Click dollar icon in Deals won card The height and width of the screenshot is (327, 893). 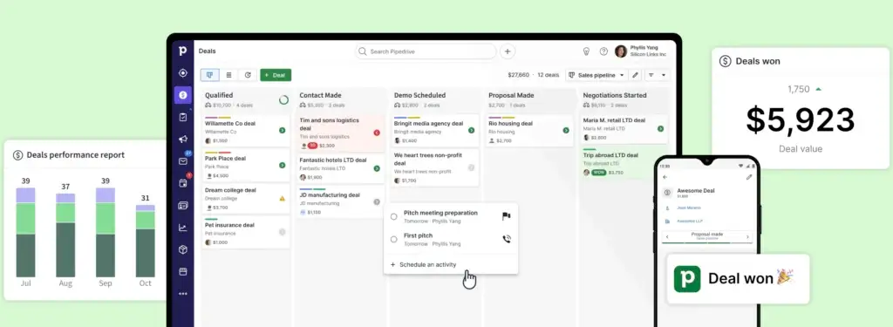pos(725,61)
